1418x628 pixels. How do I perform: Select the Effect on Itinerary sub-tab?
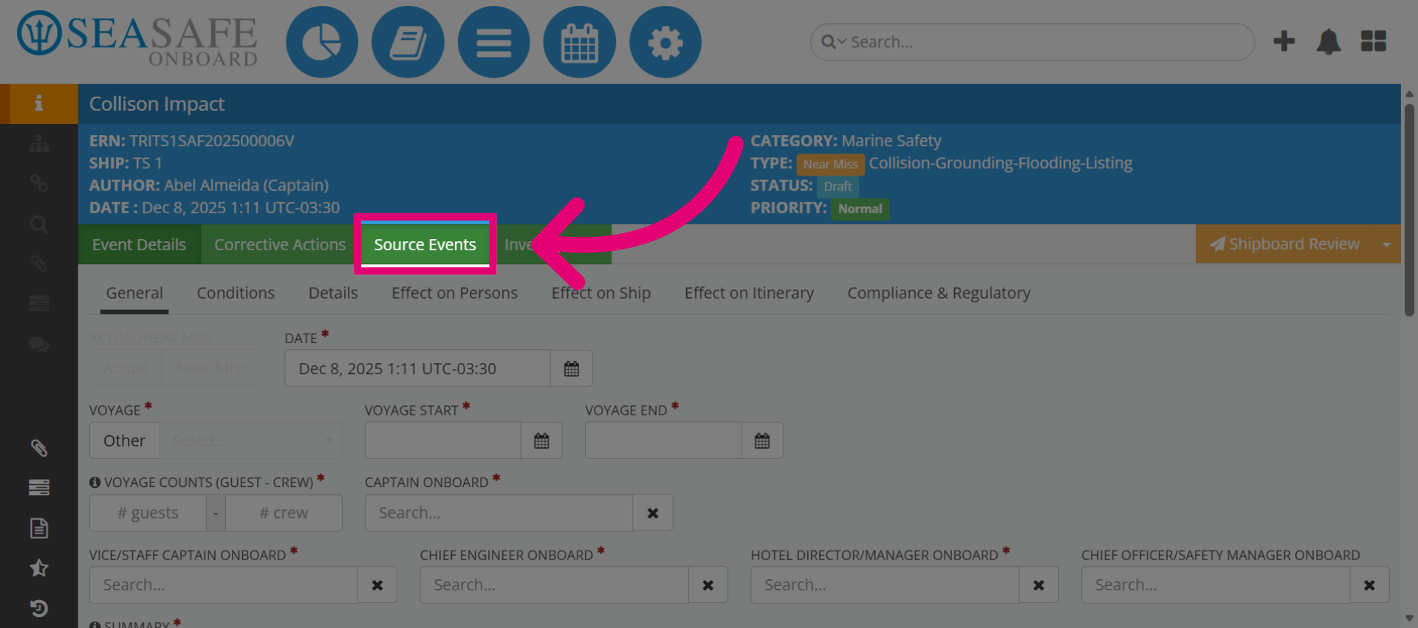pyautogui.click(x=749, y=293)
